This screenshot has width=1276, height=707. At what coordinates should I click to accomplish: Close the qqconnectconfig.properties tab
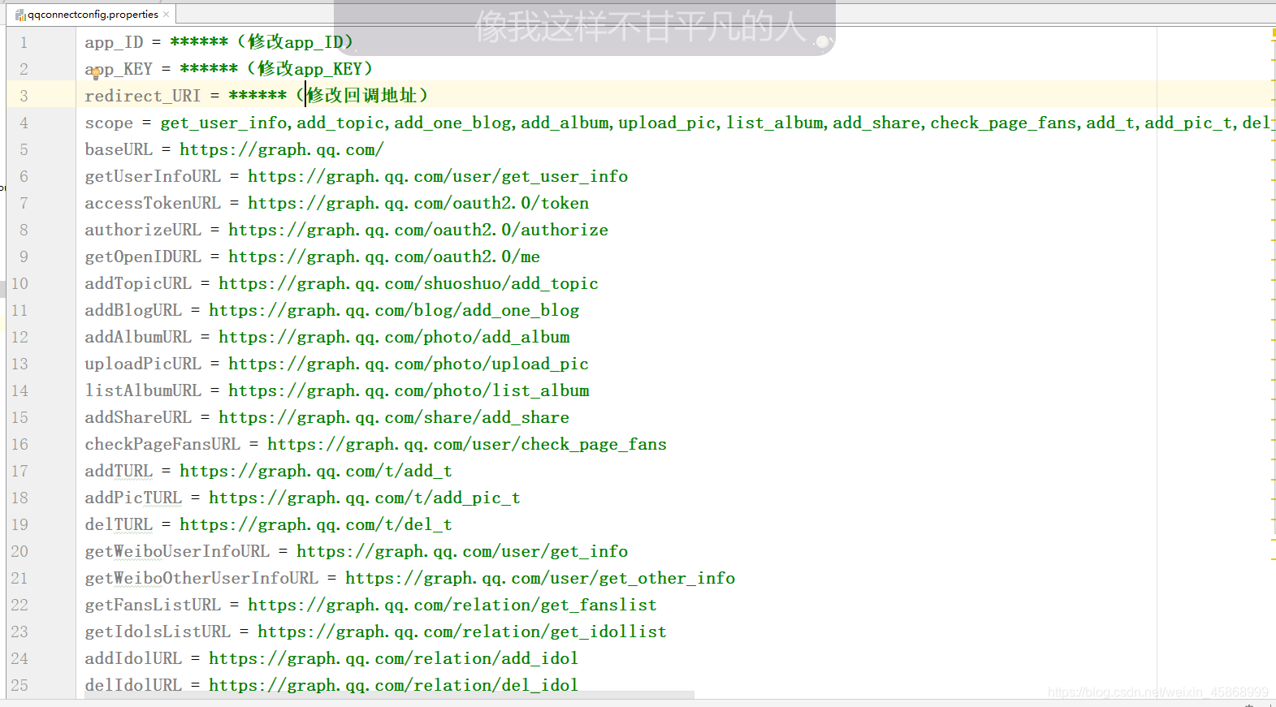(x=167, y=14)
